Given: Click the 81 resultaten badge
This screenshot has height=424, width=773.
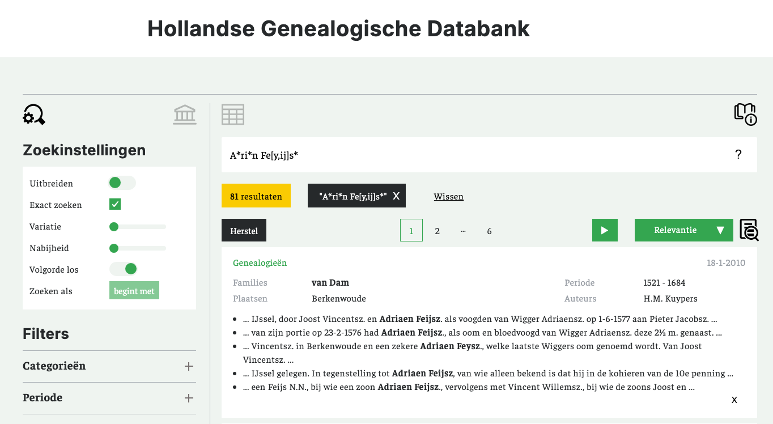Looking at the screenshot, I should 256,196.
